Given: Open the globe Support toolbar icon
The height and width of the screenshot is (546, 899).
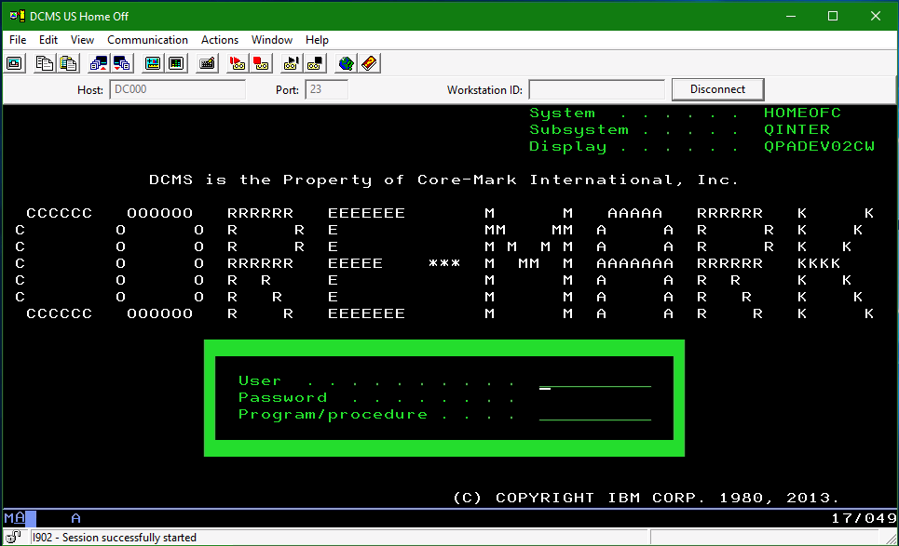Looking at the screenshot, I should tap(346, 63).
